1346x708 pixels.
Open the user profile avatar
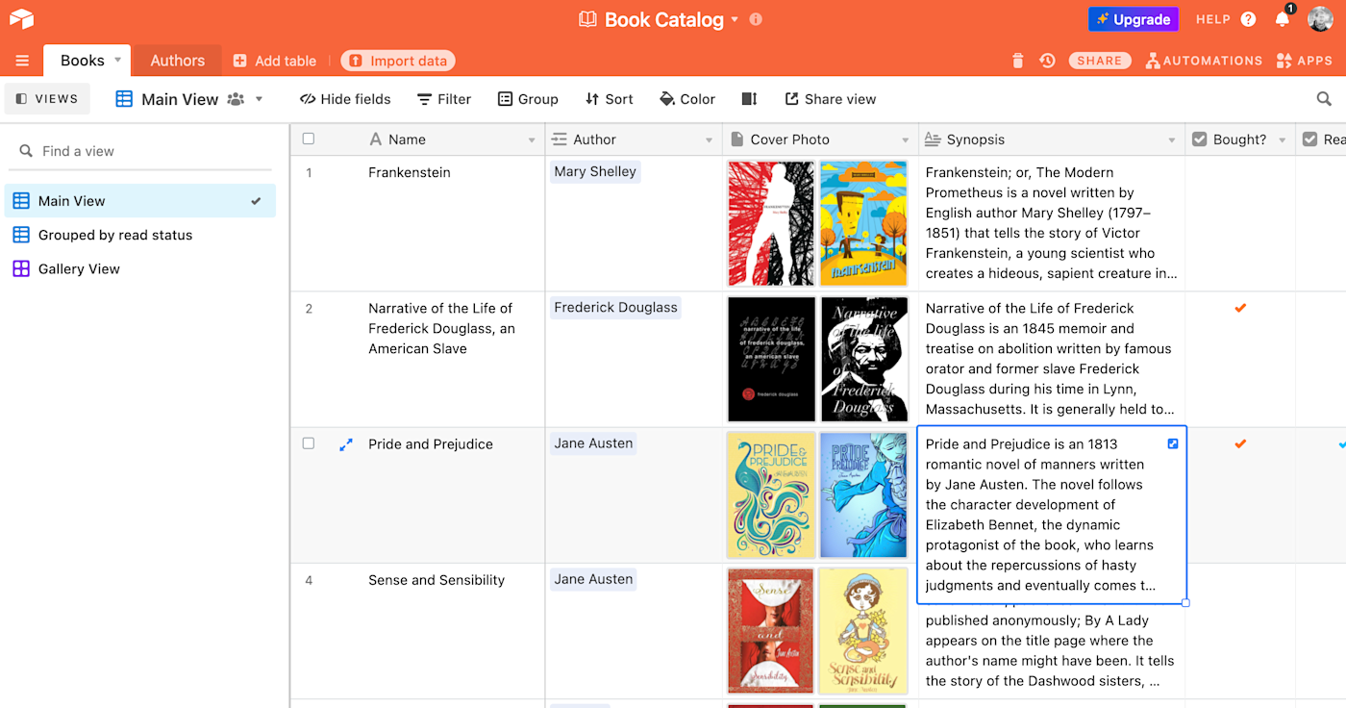click(x=1320, y=19)
